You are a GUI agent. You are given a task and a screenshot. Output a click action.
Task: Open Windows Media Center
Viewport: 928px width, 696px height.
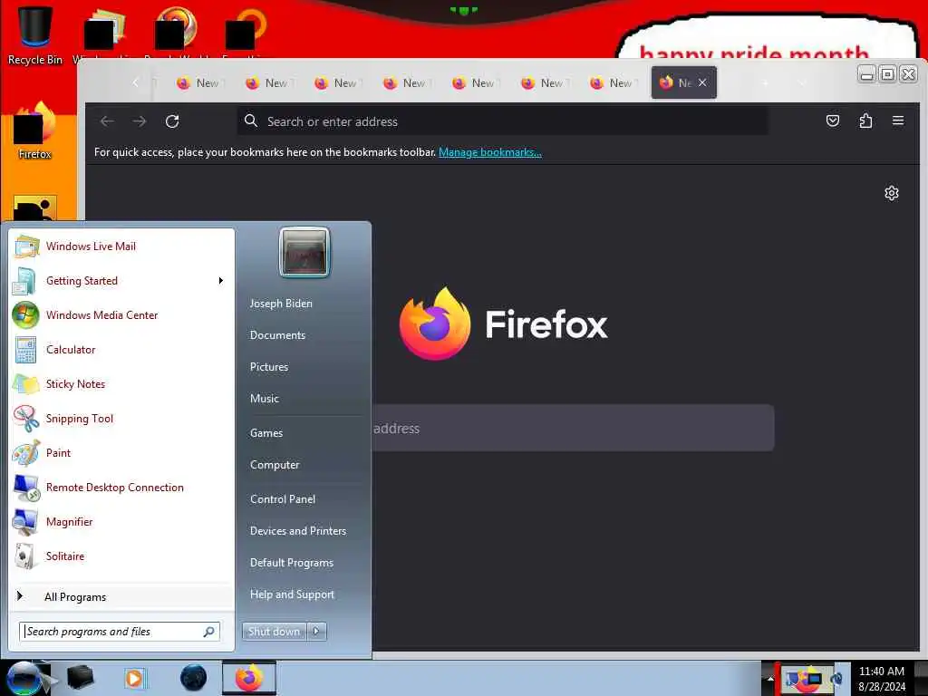coord(121,314)
